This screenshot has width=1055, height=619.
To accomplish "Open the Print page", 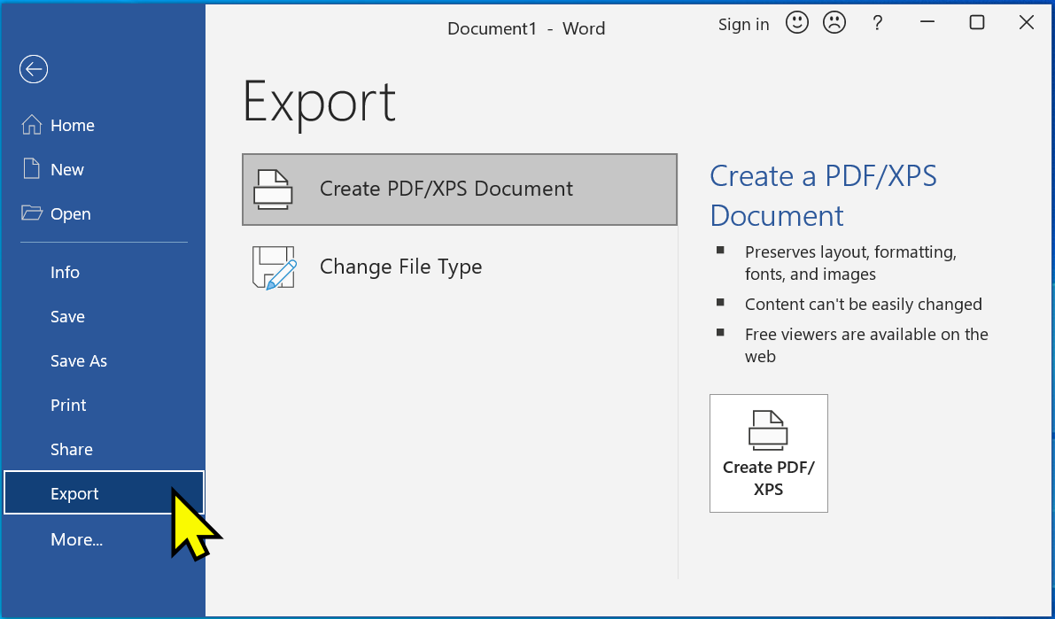I will click(x=104, y=405).
